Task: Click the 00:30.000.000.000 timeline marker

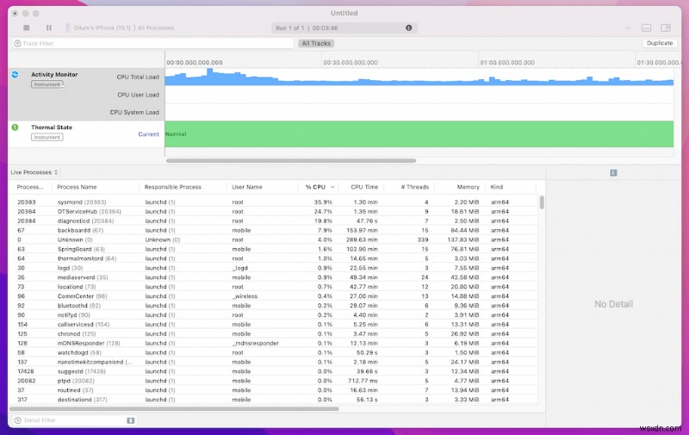Action: coord(351,62)
